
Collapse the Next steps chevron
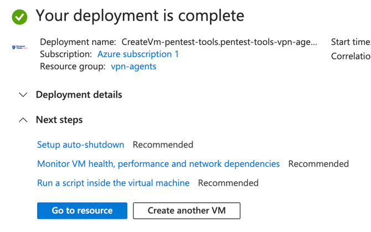[23, 120]
